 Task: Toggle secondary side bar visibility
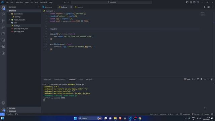(x=194, y=2)
